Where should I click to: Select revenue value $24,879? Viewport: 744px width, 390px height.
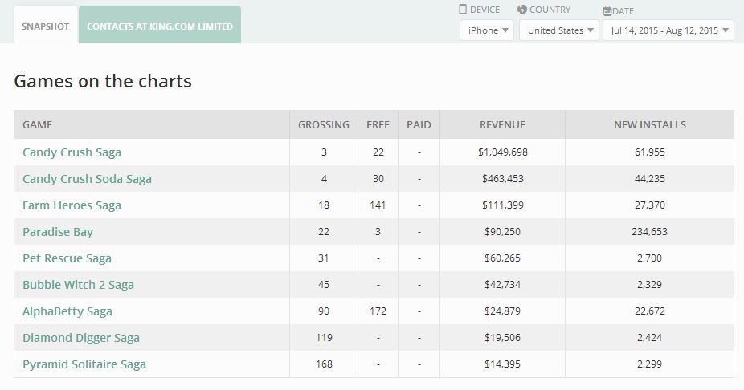click(x=502, y=311)
